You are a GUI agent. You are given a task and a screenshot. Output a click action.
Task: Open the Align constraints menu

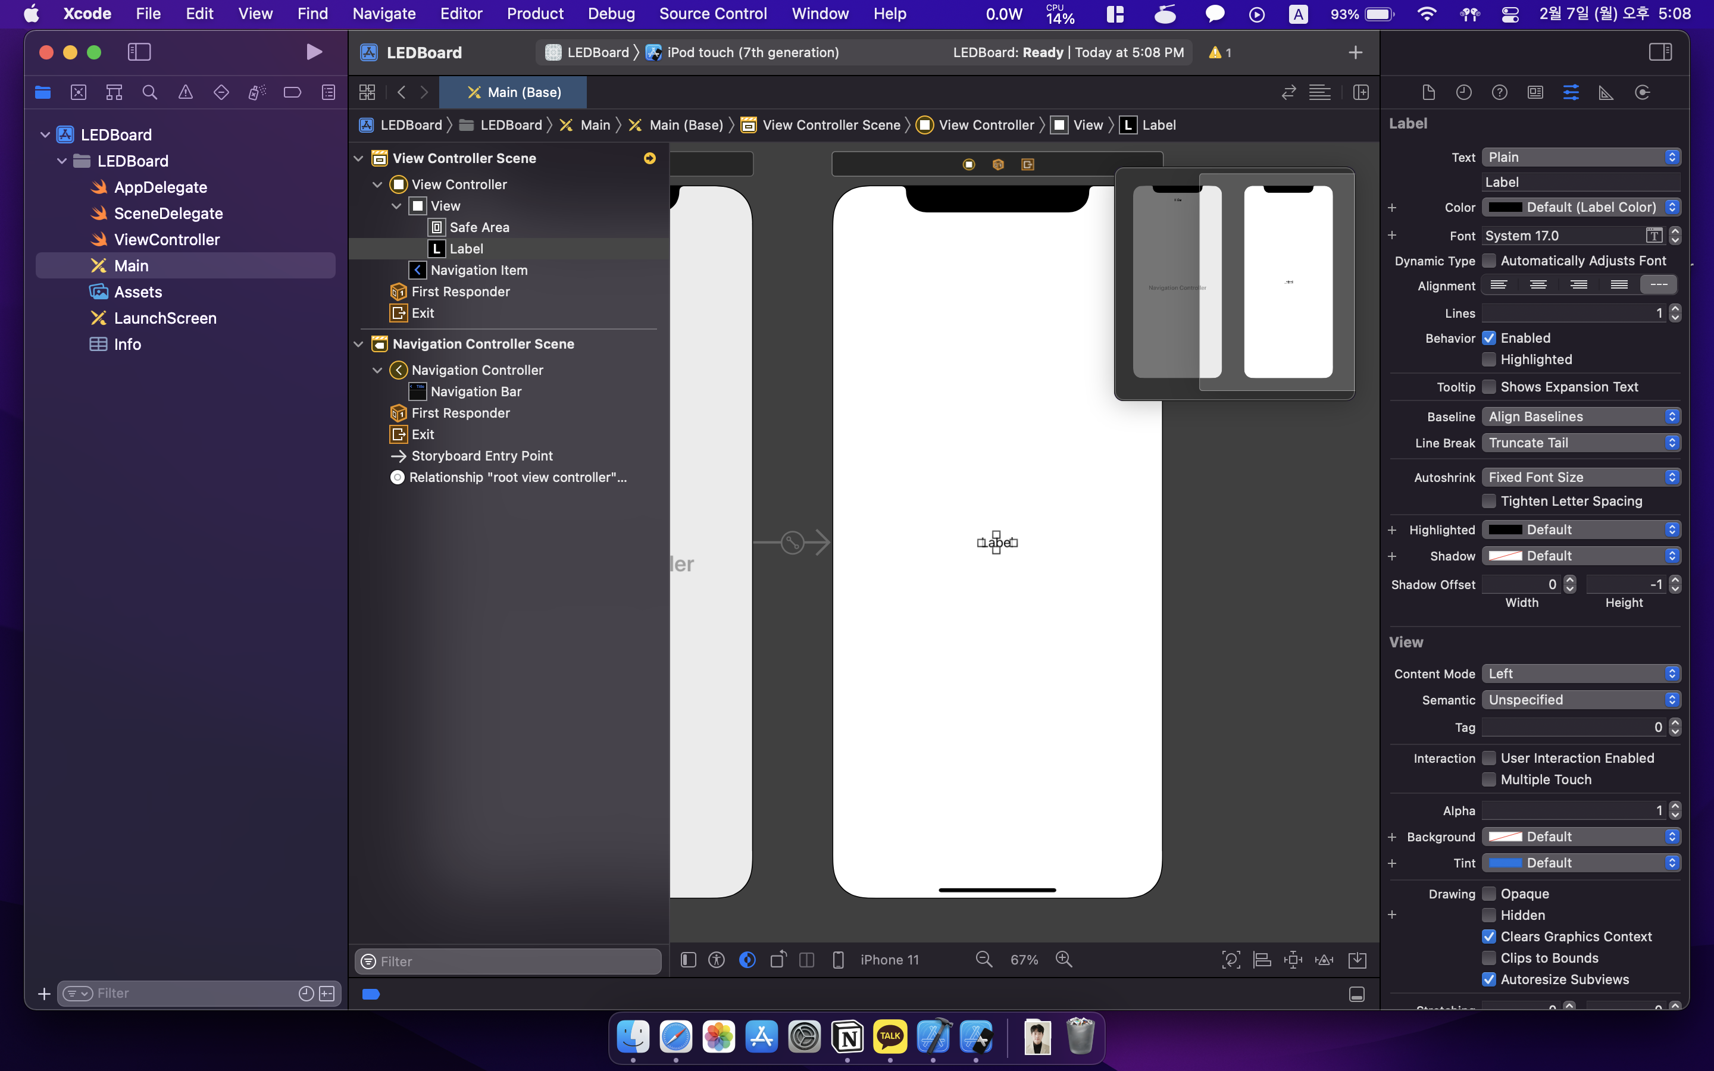point(1262,960)
